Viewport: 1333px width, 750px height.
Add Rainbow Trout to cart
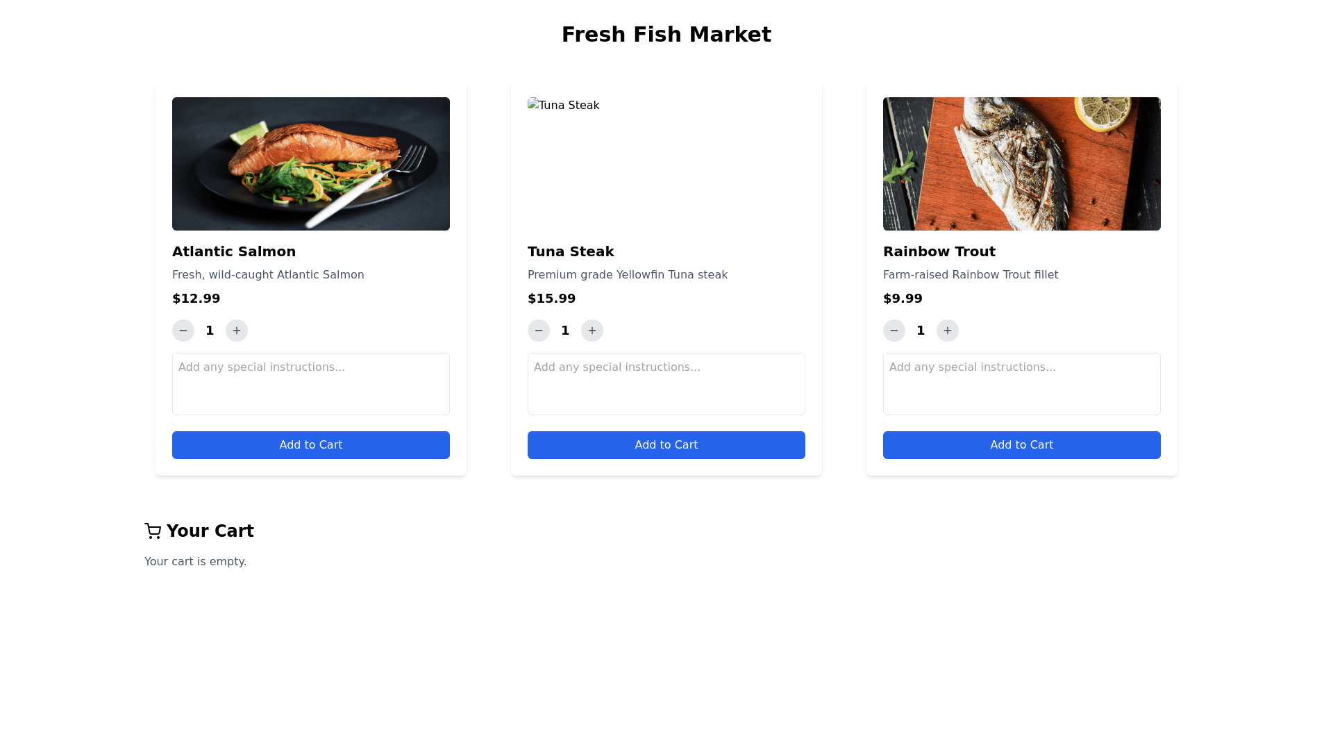[1022, 445]
